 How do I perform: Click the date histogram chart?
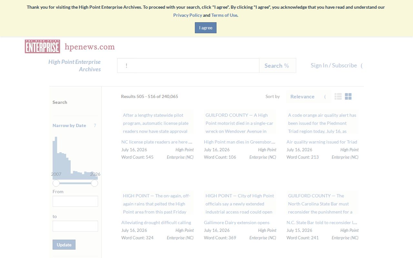coord(75,158)
